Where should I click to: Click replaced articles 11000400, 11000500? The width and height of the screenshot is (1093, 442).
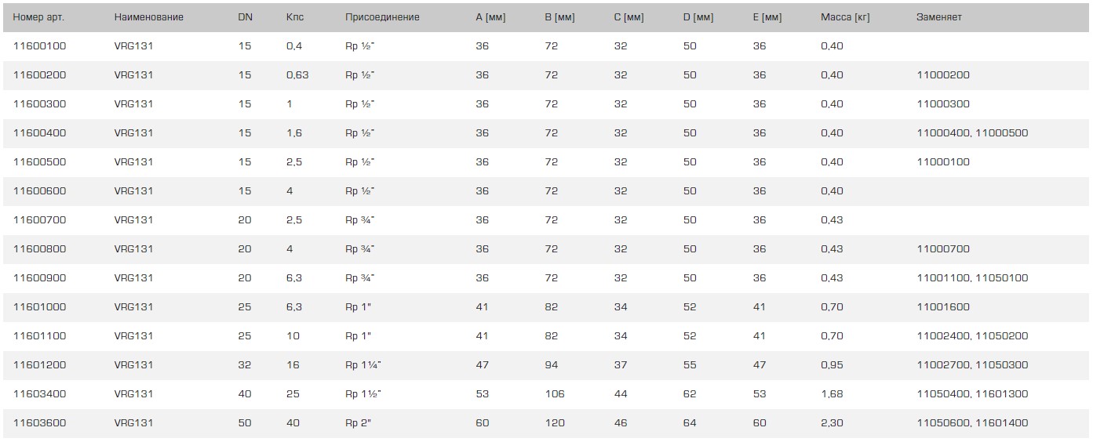point(972,133)
